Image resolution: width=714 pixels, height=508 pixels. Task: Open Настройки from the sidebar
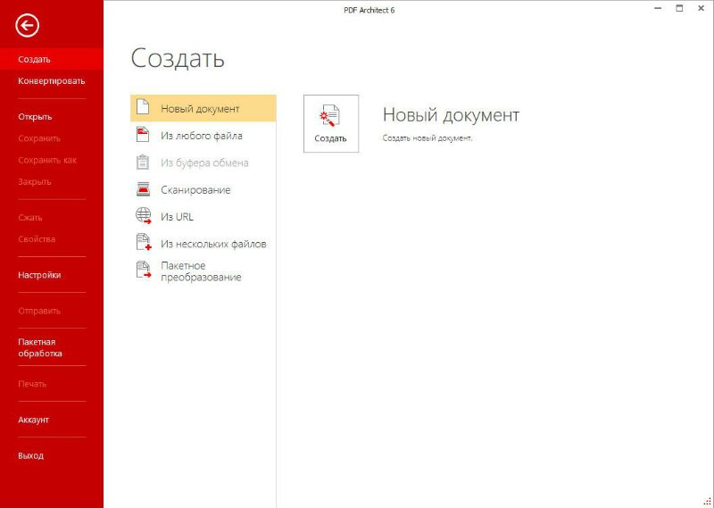[x=39, y=275]
